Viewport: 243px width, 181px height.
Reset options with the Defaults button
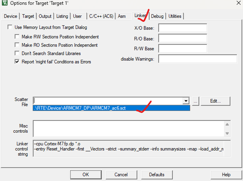coord(156,175)
